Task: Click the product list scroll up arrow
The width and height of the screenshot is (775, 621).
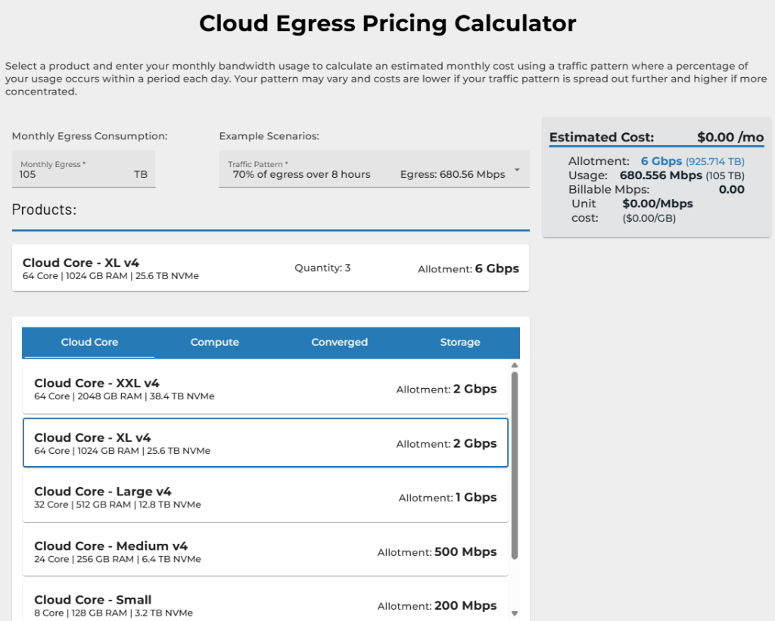Action: pyautogui.click(x=515, y=365)
